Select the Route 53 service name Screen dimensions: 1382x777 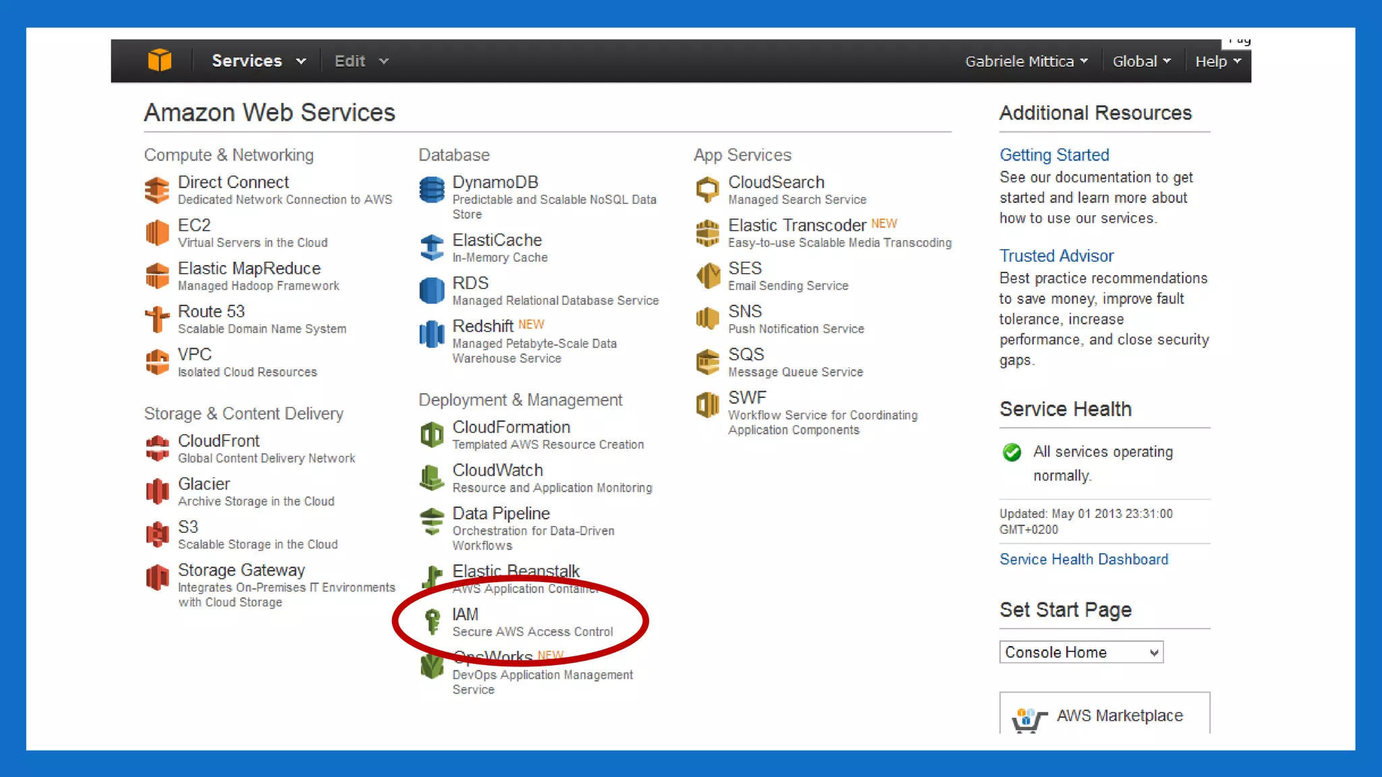[211, 312]
